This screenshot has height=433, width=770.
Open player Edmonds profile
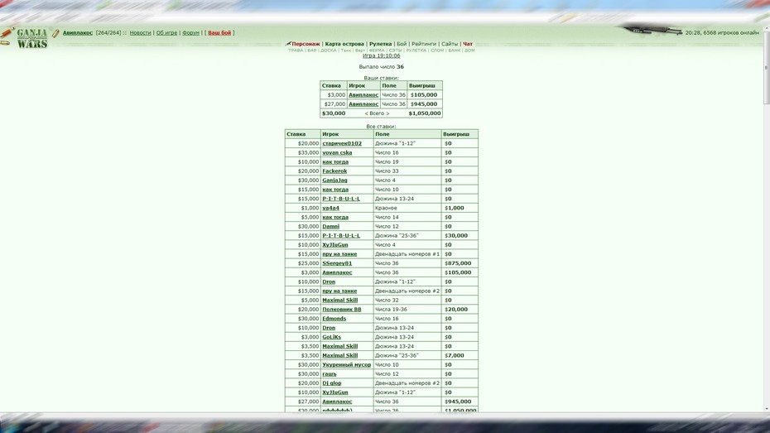pos(334,319)
